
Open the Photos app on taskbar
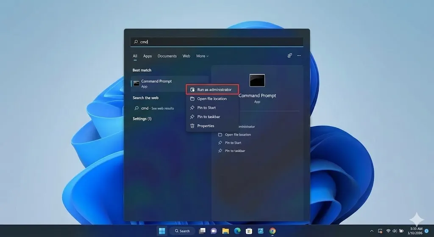click(261, 231)
